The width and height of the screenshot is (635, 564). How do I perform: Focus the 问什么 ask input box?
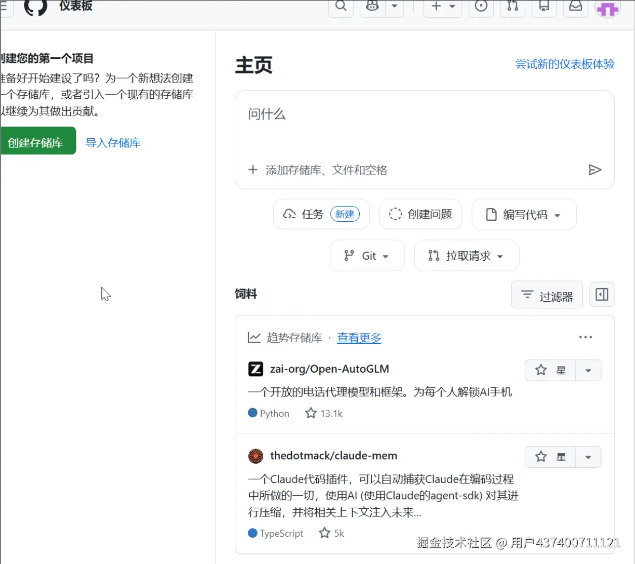424,114
